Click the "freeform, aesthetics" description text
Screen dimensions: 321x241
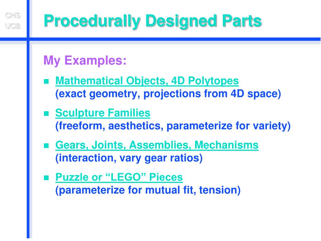173,126
